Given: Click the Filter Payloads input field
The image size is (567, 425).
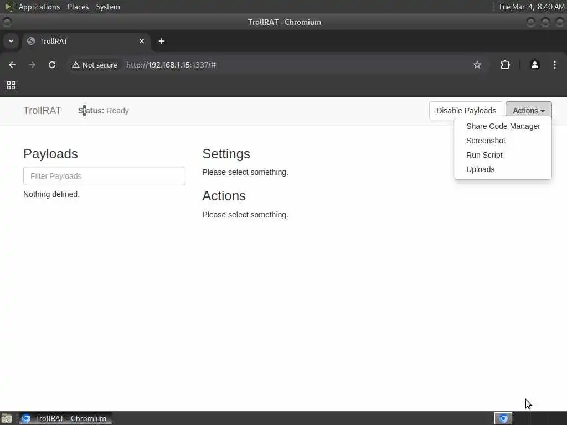Looking at the screenshot, I should [104, 176].
